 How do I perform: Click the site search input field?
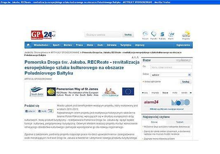pos(103,34)
